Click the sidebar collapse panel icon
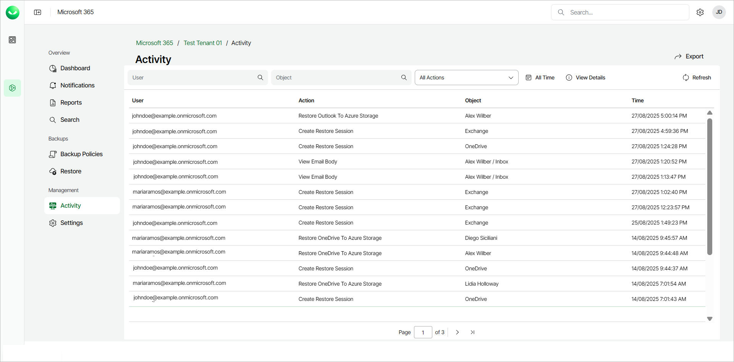 [x=37, y=12]
